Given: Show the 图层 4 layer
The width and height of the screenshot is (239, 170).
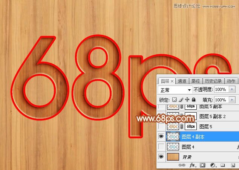Looking at the screenshot, I should [x=161, y=147].
